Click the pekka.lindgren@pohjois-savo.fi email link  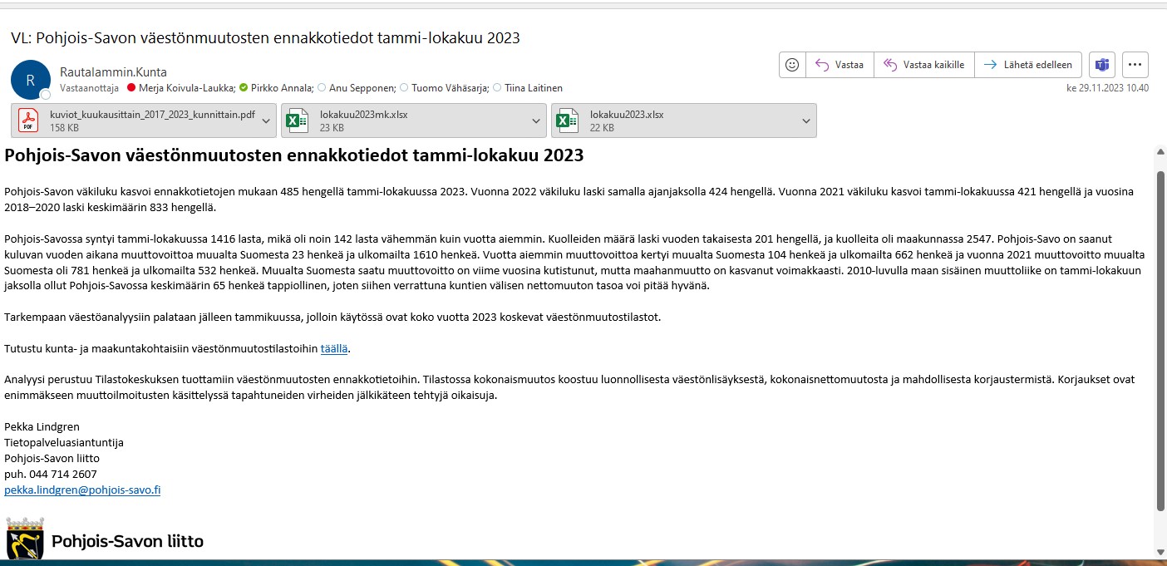point(82,490)
